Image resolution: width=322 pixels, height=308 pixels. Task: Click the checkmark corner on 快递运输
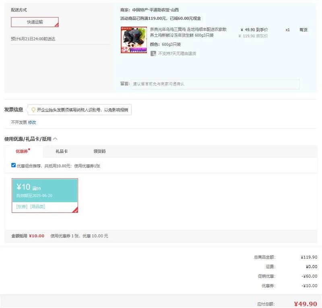(x=56, y=25)
